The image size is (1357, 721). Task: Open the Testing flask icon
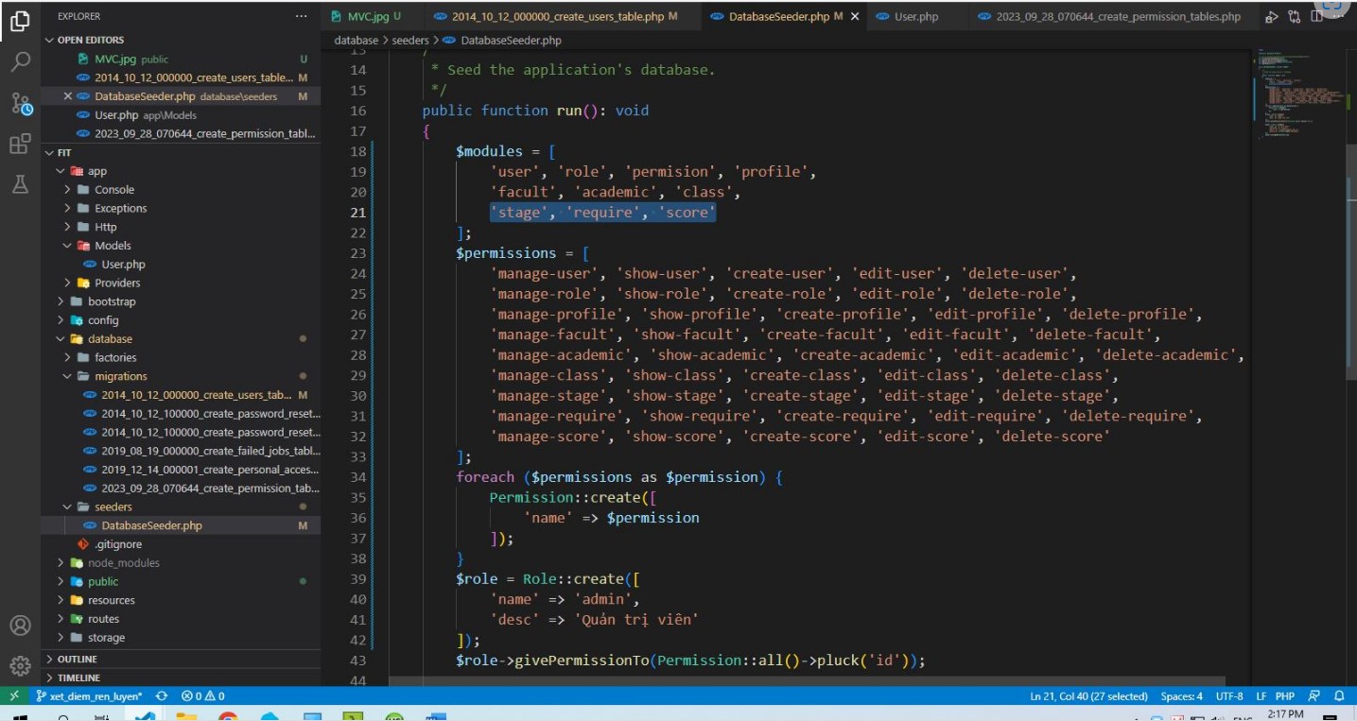(x=20, y=184)
